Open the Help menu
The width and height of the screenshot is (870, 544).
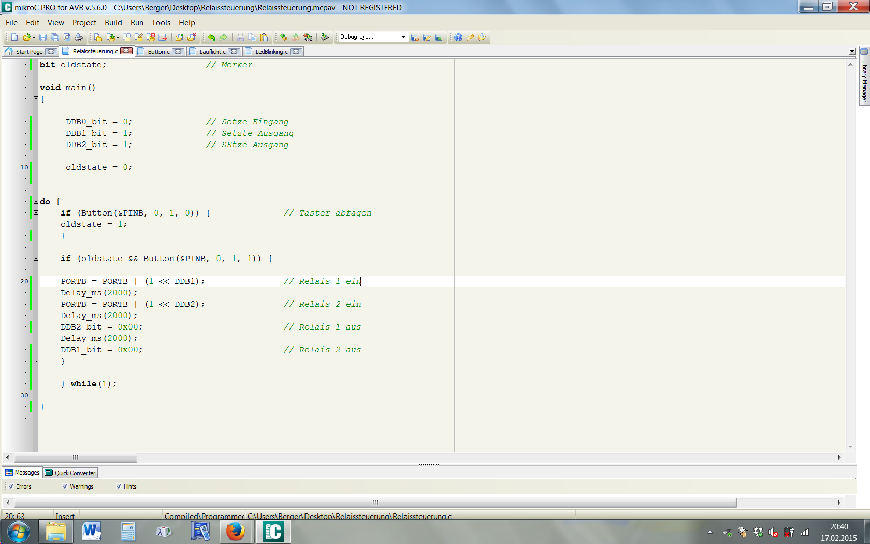[187, 23]
